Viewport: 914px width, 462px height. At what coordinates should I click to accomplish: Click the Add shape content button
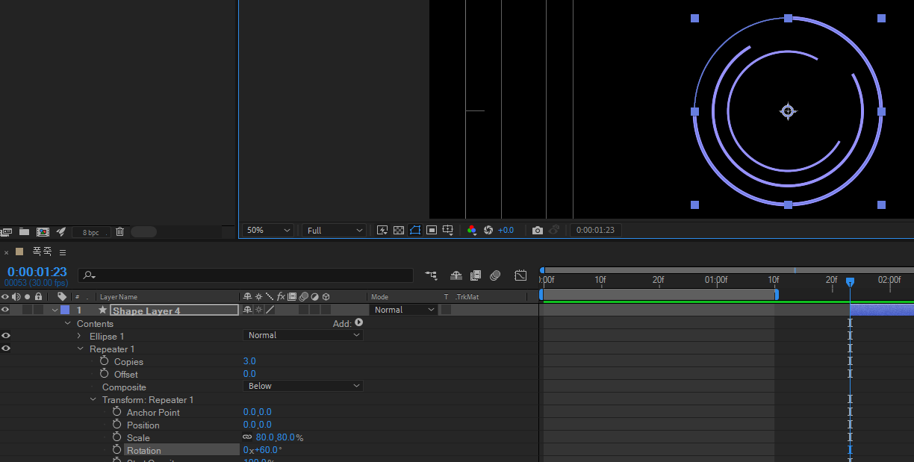358,323
